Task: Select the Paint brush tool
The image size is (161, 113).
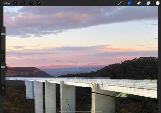Action: 120,3
